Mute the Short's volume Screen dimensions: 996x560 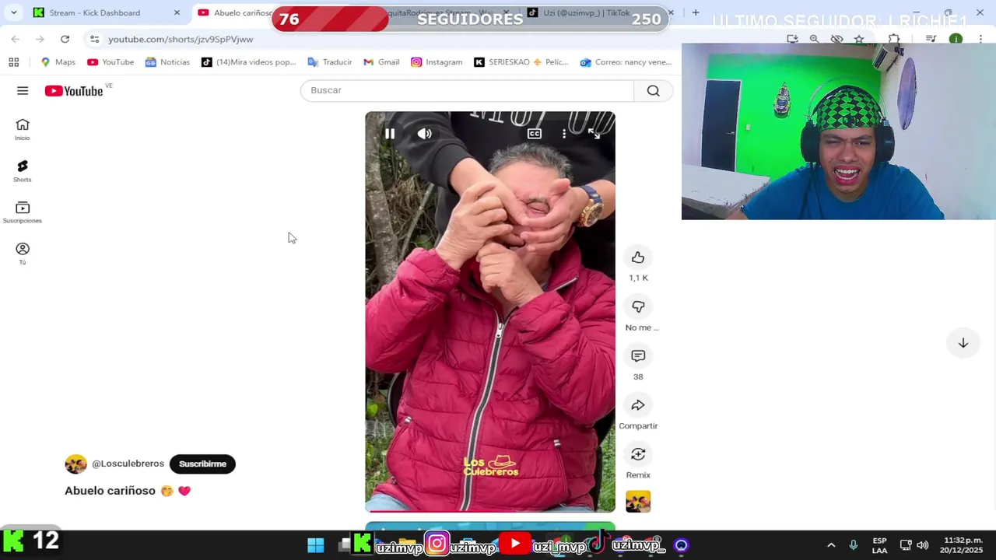[424, 134]
